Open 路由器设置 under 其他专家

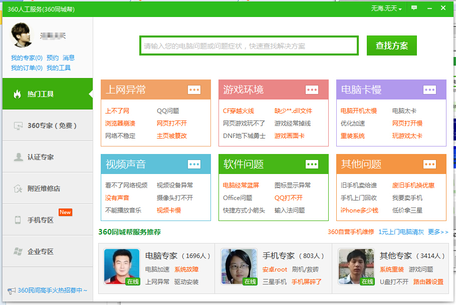[428, 282]
